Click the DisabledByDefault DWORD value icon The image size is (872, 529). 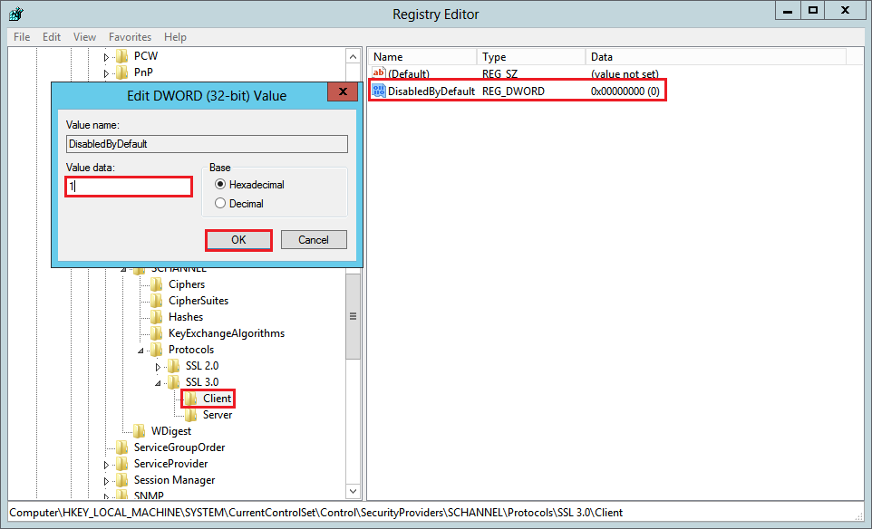click(x=379, y=91)
